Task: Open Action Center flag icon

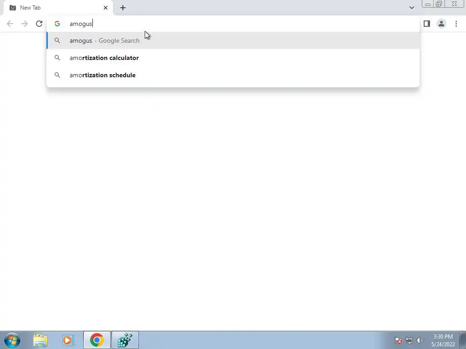Action: (398, 340)
